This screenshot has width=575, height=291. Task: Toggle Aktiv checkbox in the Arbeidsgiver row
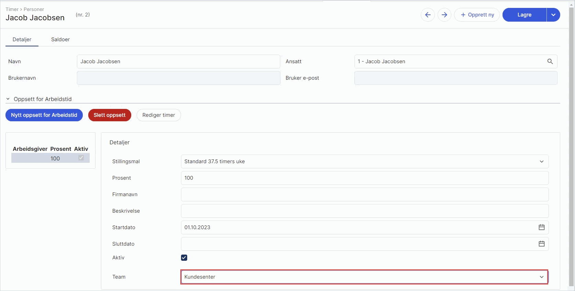point(81,158)
